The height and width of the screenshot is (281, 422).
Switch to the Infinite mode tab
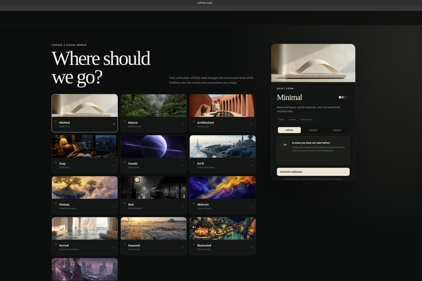tap(290, 130)
